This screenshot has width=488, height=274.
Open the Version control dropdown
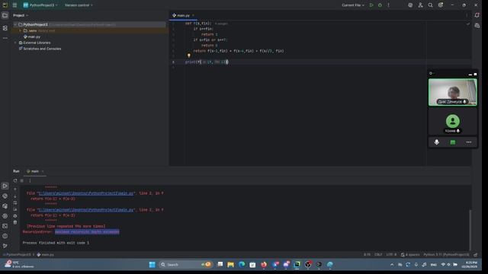pos(79,5)
